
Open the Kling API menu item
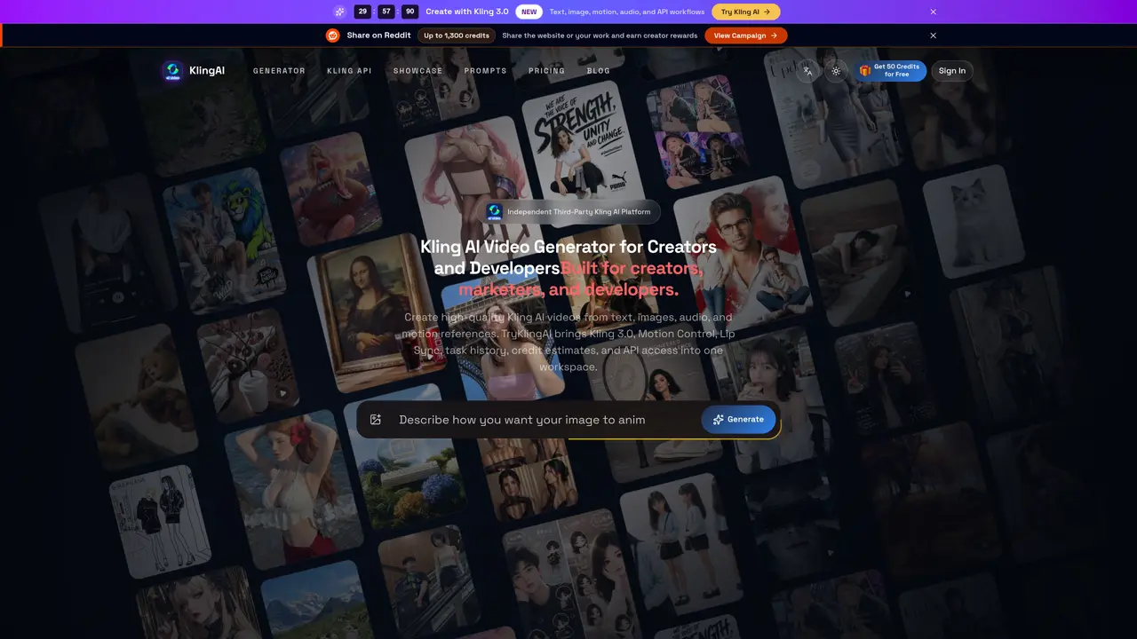pos(349,71)
